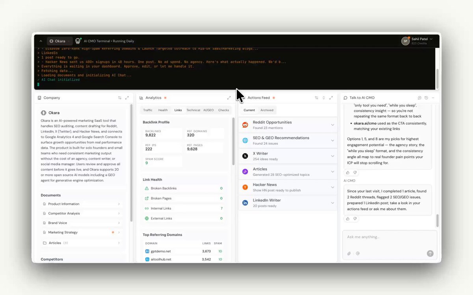The image size is (473, 295).
Task: Expand the Analytics panel to fullscreen
Action: click(229, 98)
